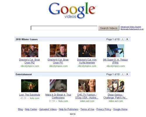Open Advanced Video Search link

click(131, 27)
